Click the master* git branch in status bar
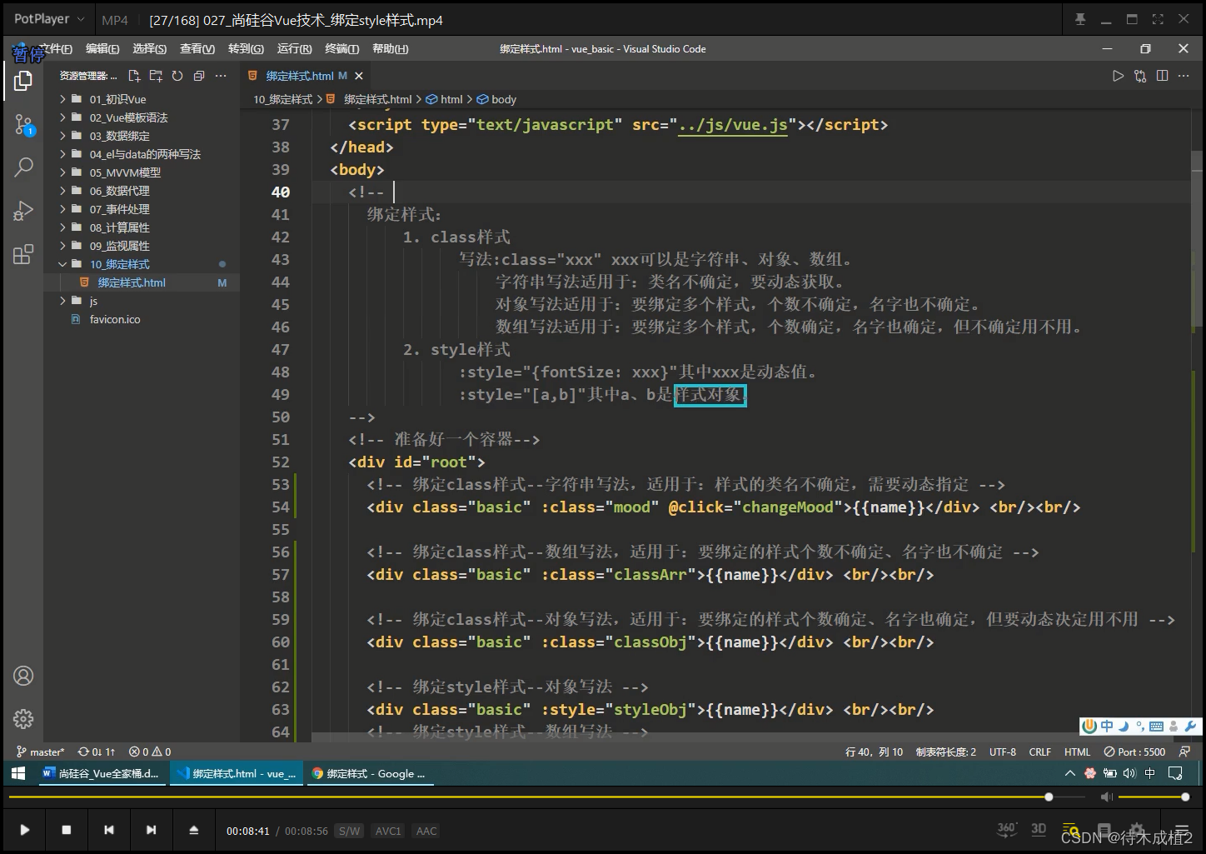Viewport: 1206px width, 854px height. tap(40, 752)
